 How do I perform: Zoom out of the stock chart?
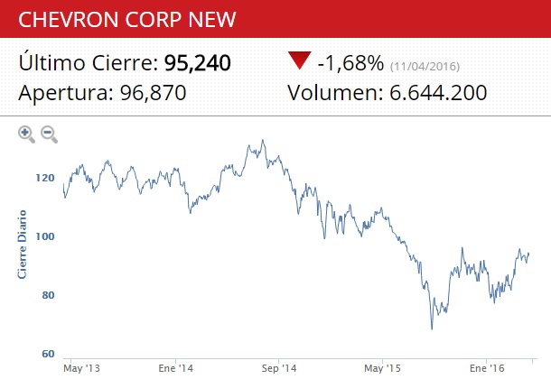(49, 134)
